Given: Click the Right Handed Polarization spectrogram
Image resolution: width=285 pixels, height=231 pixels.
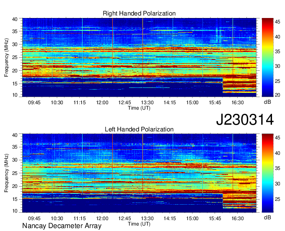Looking at the screenshot, I should click(x=139, y=57).
